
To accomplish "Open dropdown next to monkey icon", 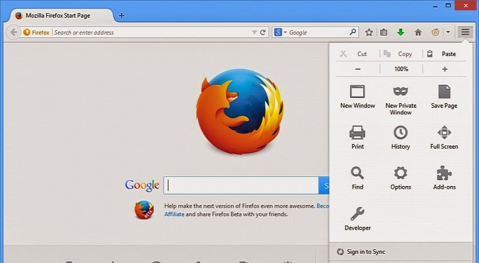I will point(448,32).
